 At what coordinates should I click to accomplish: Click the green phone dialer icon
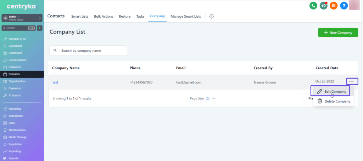pos(313,6)
